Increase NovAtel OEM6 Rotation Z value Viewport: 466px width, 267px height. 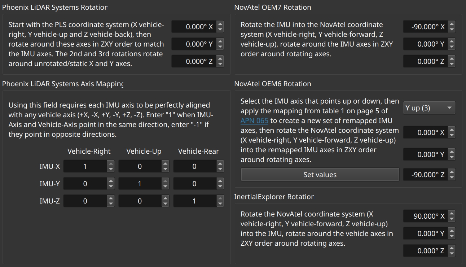452,172
